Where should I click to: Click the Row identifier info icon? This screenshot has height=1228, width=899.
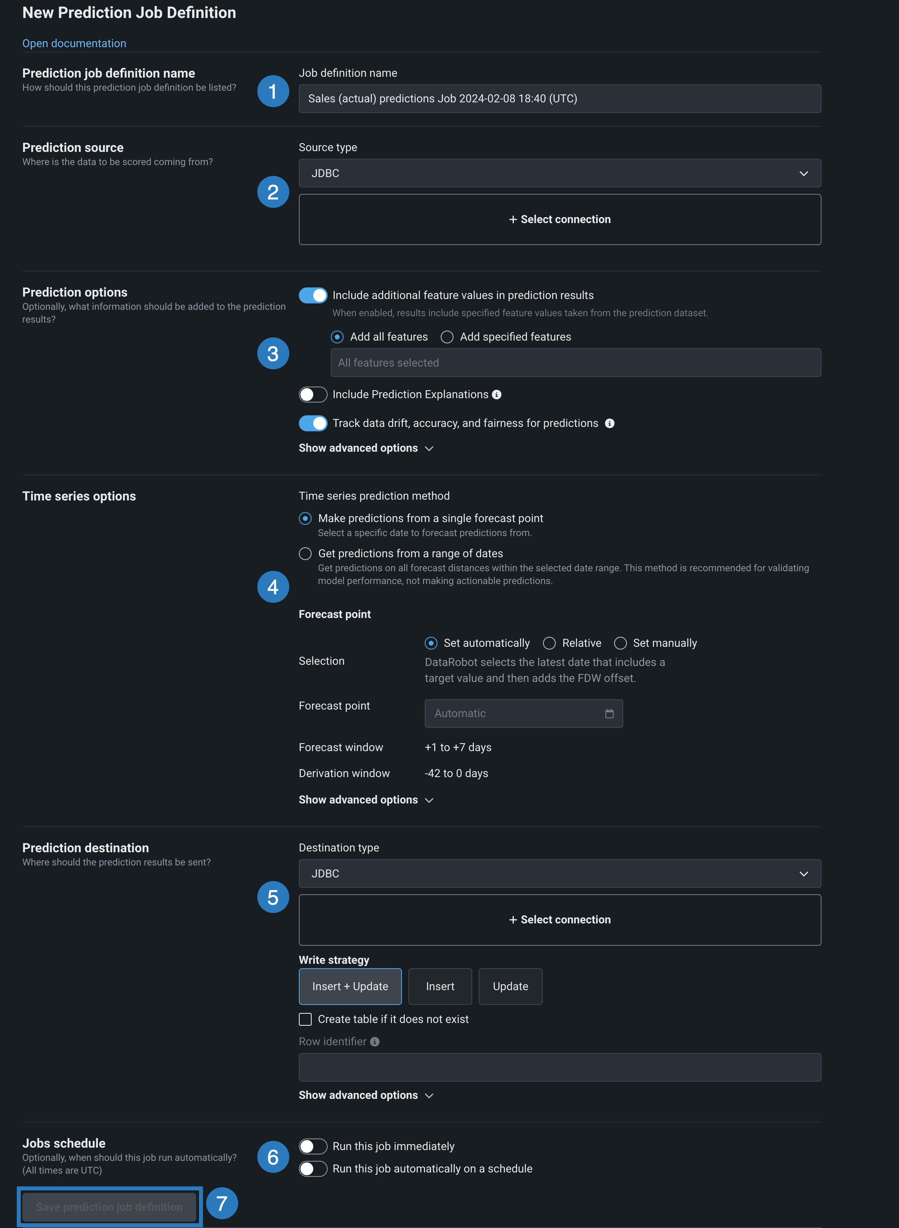[x=374, y=1042]
